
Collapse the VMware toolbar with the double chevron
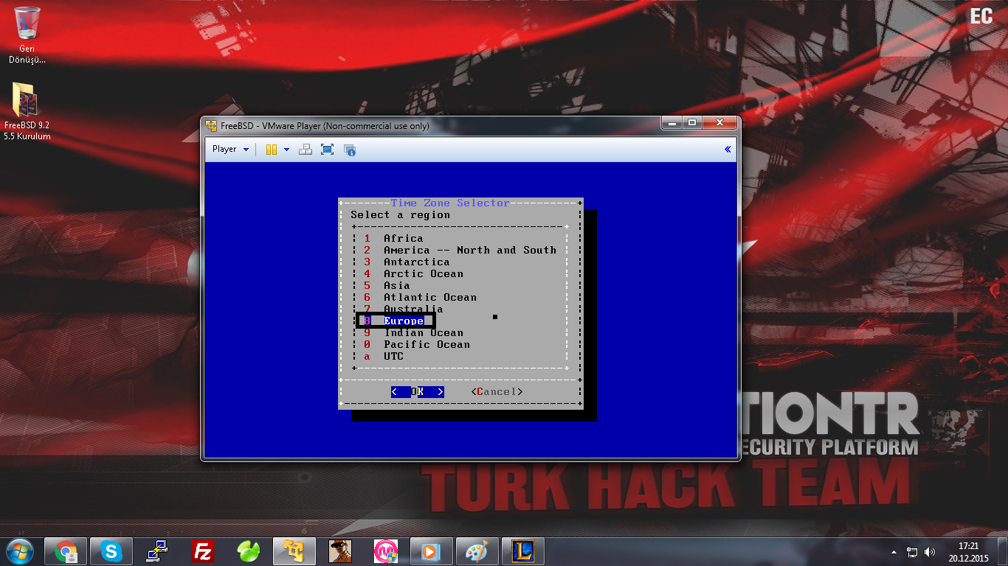coord(728,149)
